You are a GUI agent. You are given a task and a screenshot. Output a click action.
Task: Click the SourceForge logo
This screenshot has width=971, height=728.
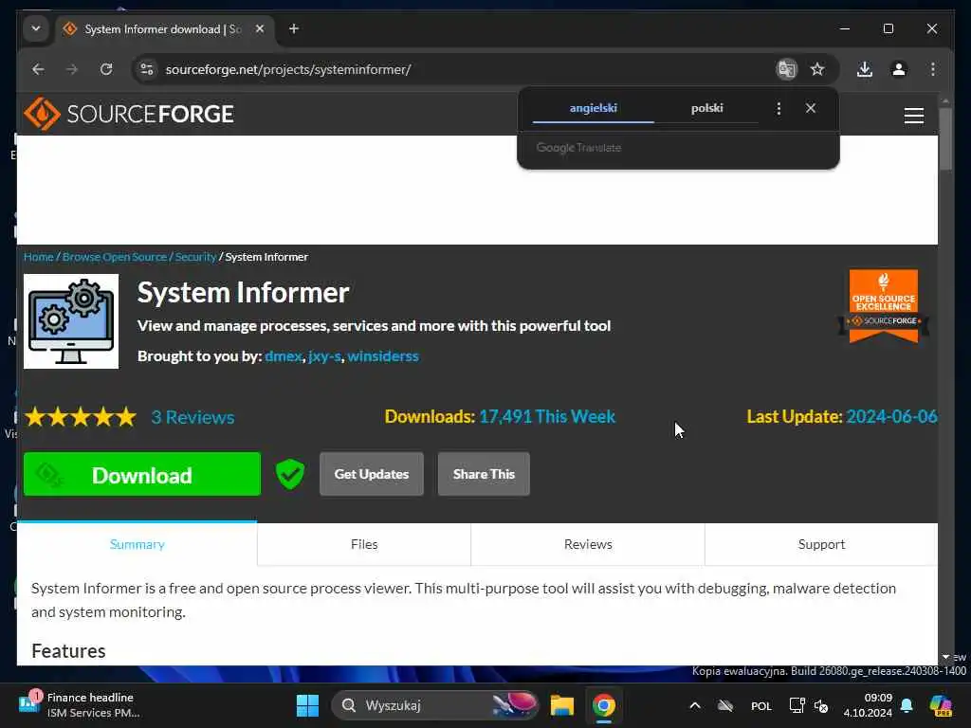(129, 114)
